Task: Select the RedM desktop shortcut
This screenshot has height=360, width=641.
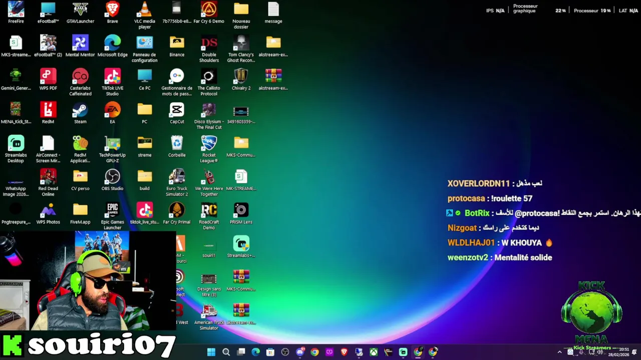Action: click(48, 113)
